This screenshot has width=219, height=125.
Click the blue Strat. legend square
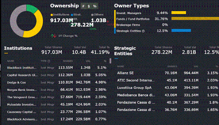click(72, 15)
